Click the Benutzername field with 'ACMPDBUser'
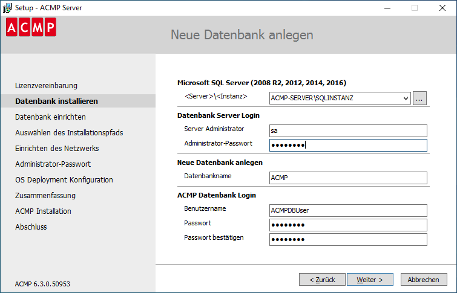The width and height of the screenshot is (457, 293). [x=348, y=210]
